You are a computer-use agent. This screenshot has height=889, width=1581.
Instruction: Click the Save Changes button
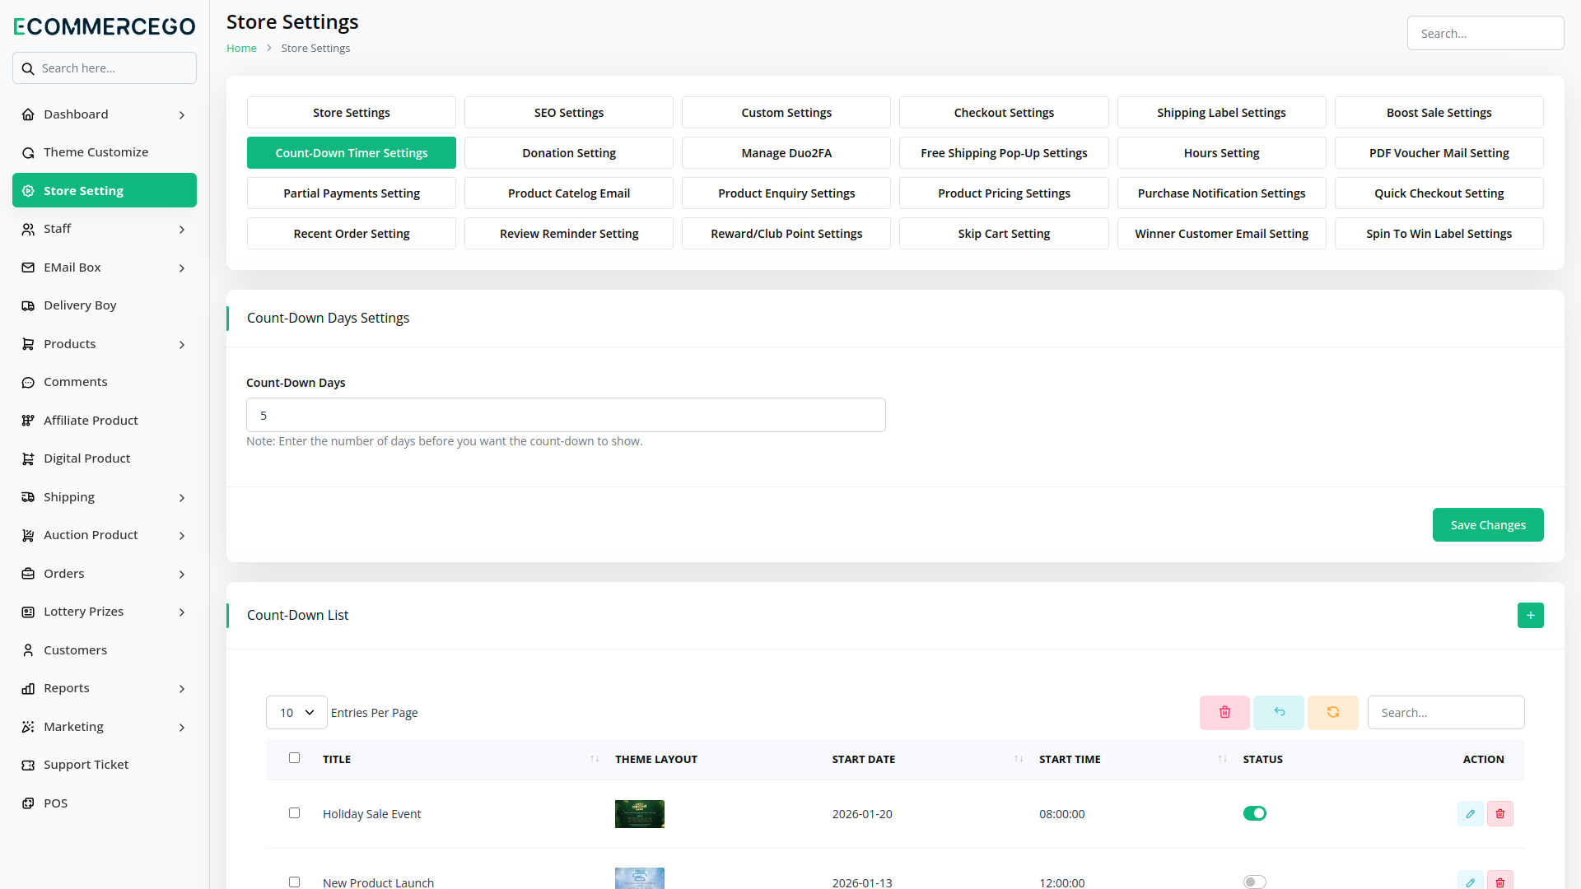(x=1488, y=525)
